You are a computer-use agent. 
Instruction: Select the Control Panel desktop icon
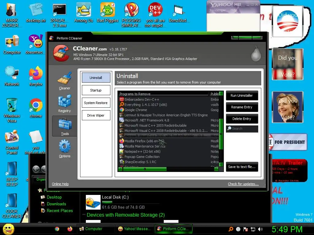pyautogui.click(x=12, y=142)
